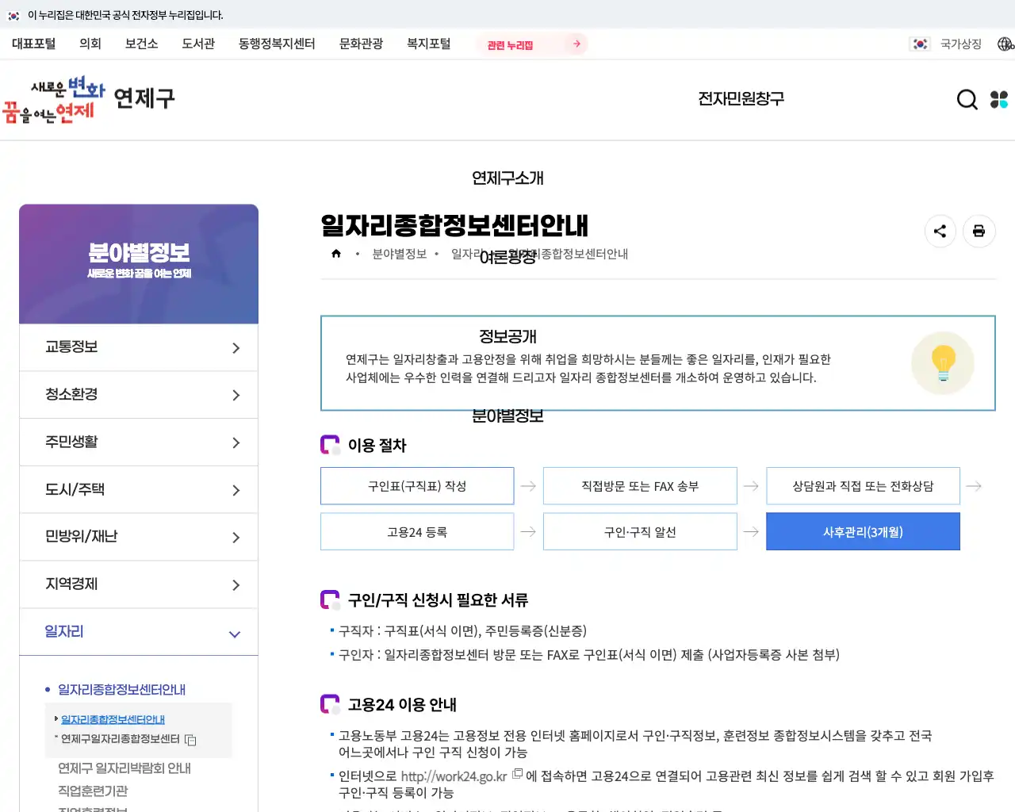Select 복지포털 in the top menu bar
Screen dimensions: 1015x812
429,44
